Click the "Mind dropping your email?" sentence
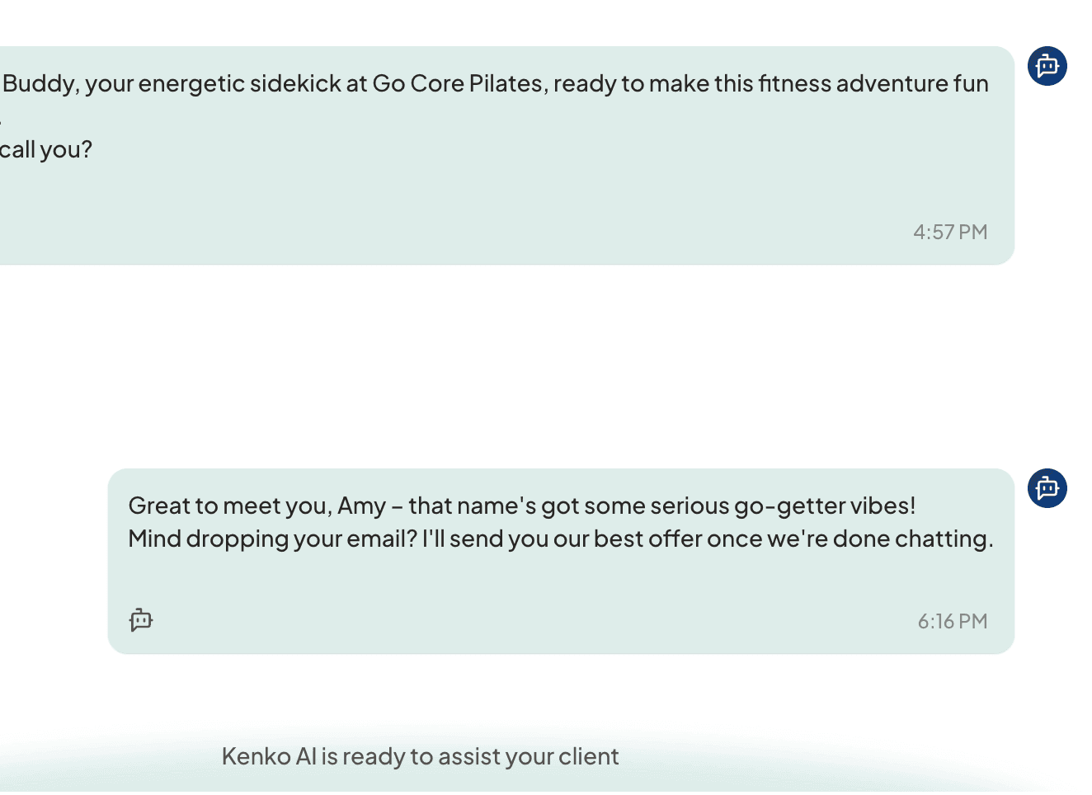Viewport: 1092px width, 795px height. [272, 539]
